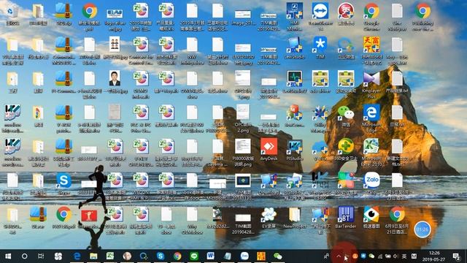Open the green LINE app on the taskbar
The width and height of the screenshot is (467, 263).
pyautogui.click(x=194, y=256)
